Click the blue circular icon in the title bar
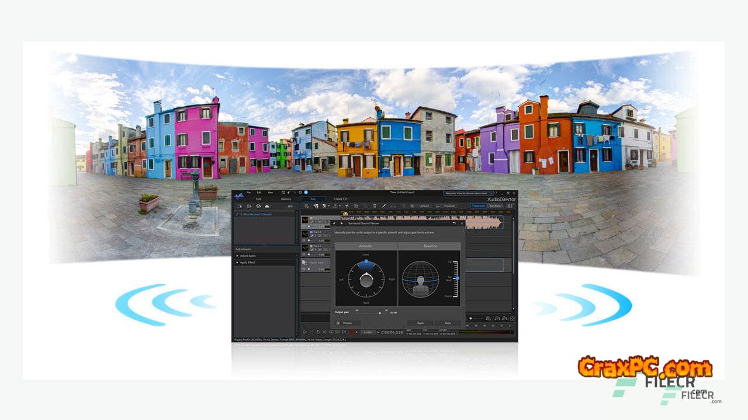The width and height of the screenshot is (748, 420). coord(305,192)
